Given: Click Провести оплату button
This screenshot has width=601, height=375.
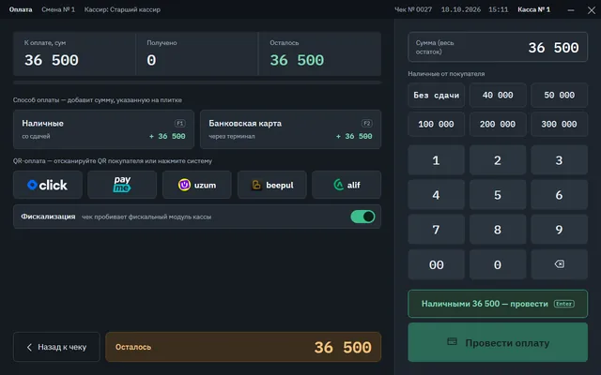Looking at the screenshot, I should point(498,342).
